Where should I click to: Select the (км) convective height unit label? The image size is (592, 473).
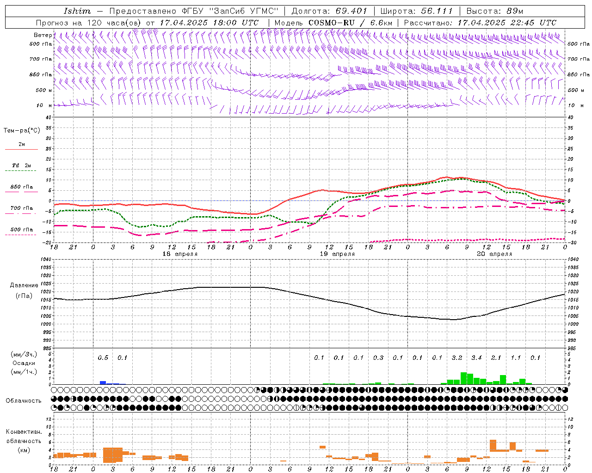click(24, 449)
